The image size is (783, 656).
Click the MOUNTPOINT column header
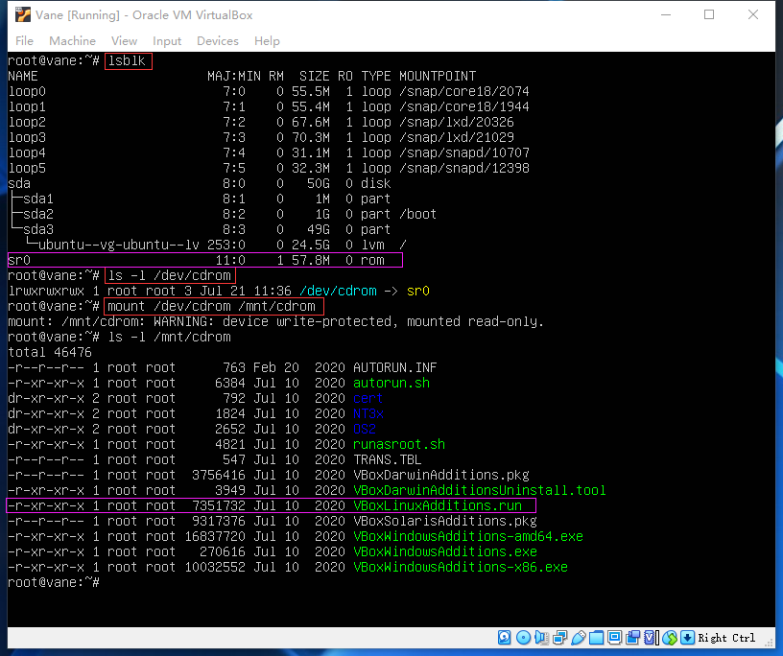pos(438,76)
